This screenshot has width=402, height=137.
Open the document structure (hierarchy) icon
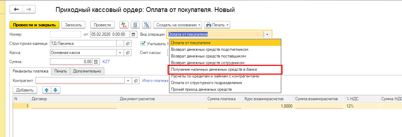147,25
